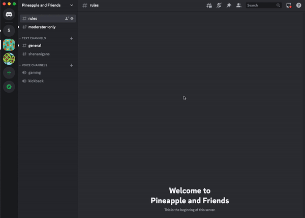Open the inbox icon
305x218 pixels.
click(x=289, y=5)
